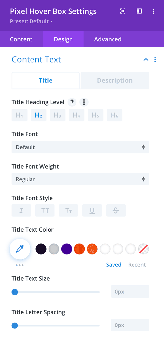Open the Title Font dropdown
Viewport: 164px width, 340px height.
click(x=80, y=147)
